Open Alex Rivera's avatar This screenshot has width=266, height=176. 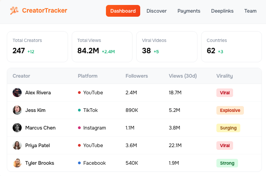pos(17,93)
